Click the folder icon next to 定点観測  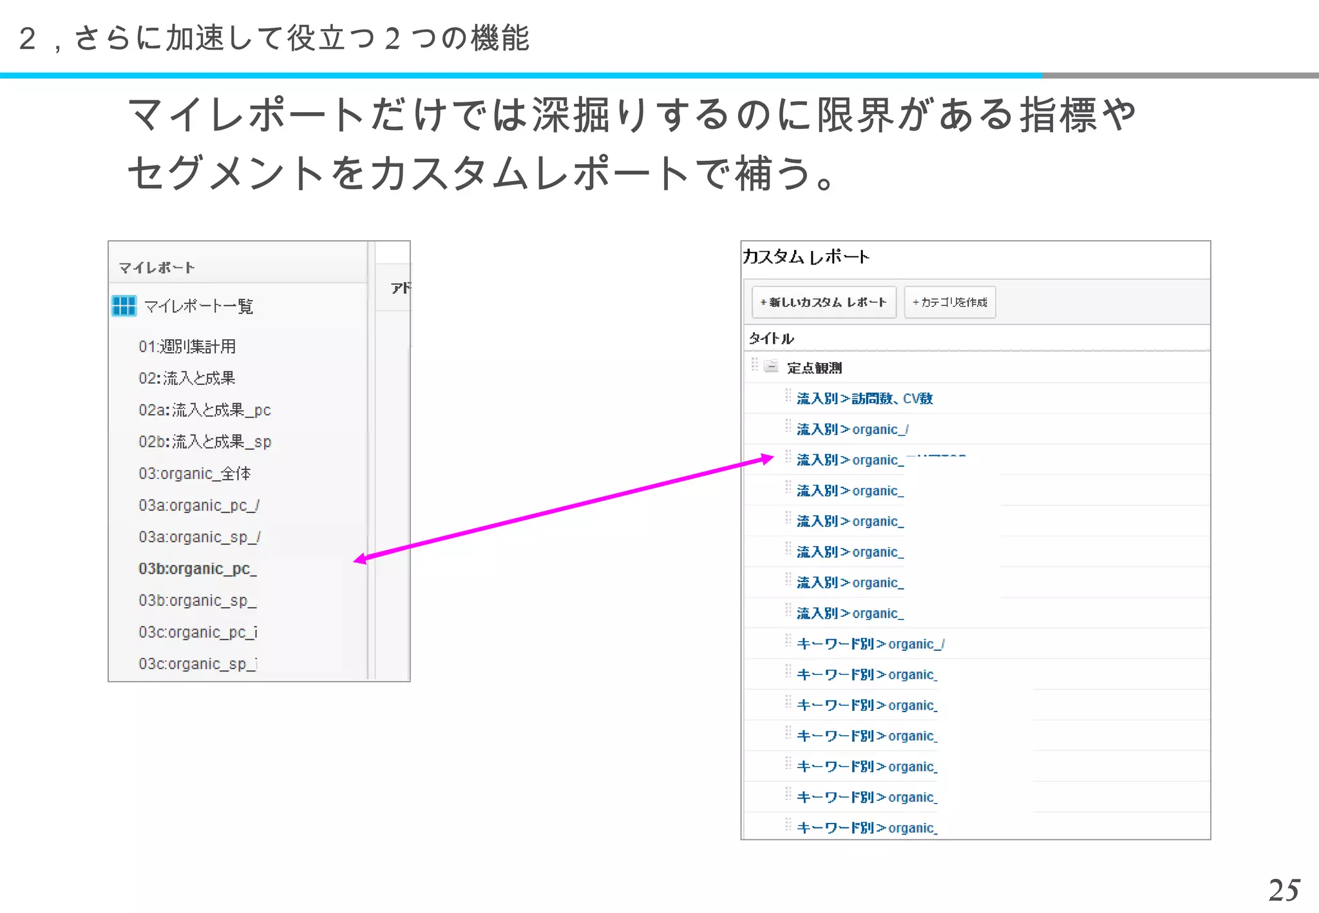coord(771,367)
